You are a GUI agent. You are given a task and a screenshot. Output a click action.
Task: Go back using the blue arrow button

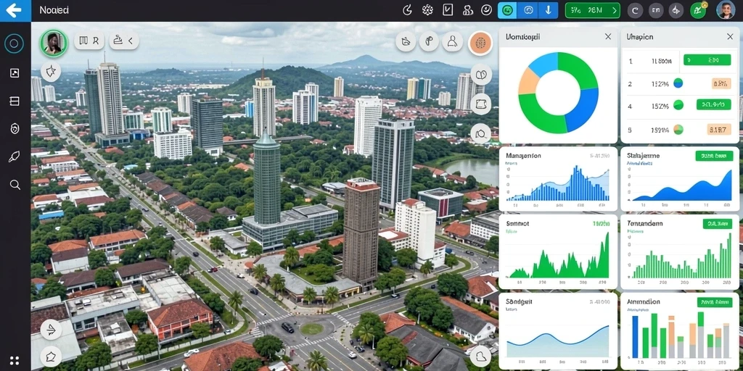15,10
